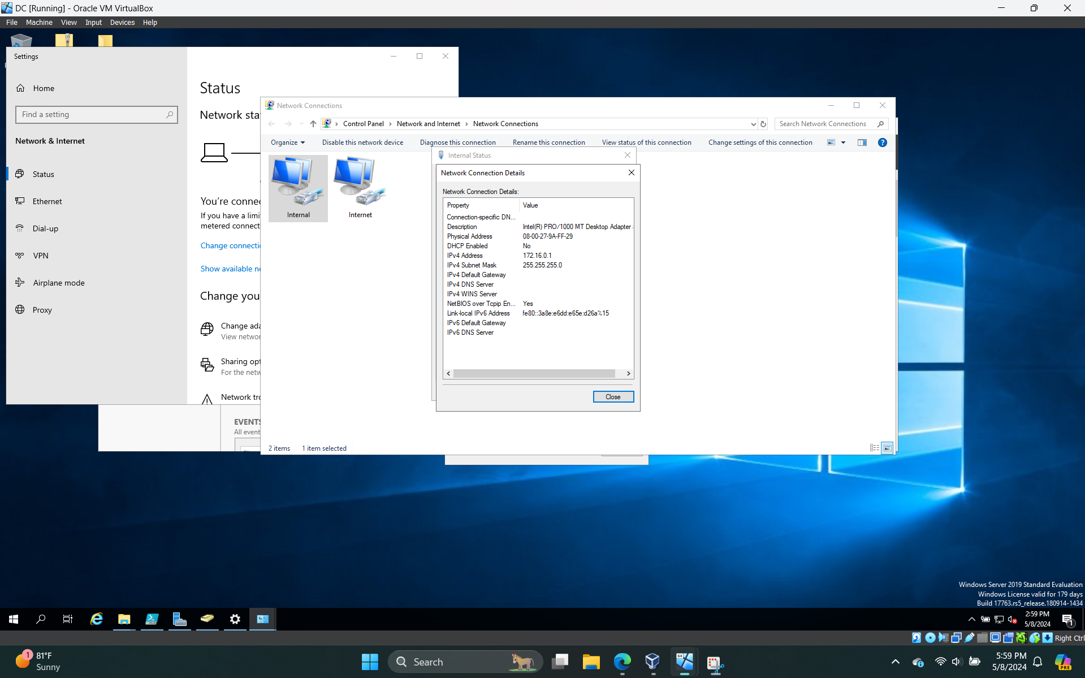Switch to large icons view in status bar
Screen dimensions: 1085x678
pyautogui.click(x=887, y=448)
